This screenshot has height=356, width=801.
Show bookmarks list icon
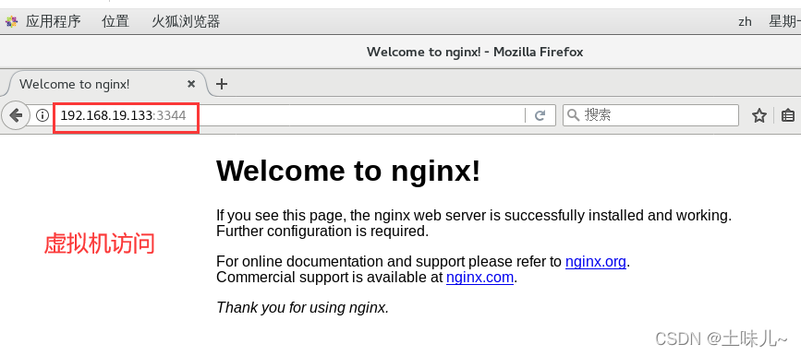[788, 116]
